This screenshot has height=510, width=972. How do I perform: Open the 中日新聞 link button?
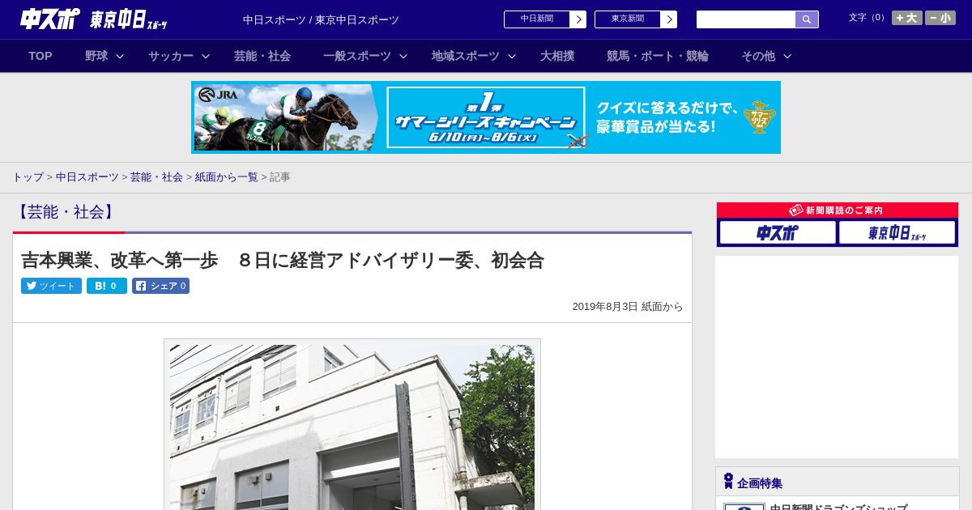[x=537, y=19]
